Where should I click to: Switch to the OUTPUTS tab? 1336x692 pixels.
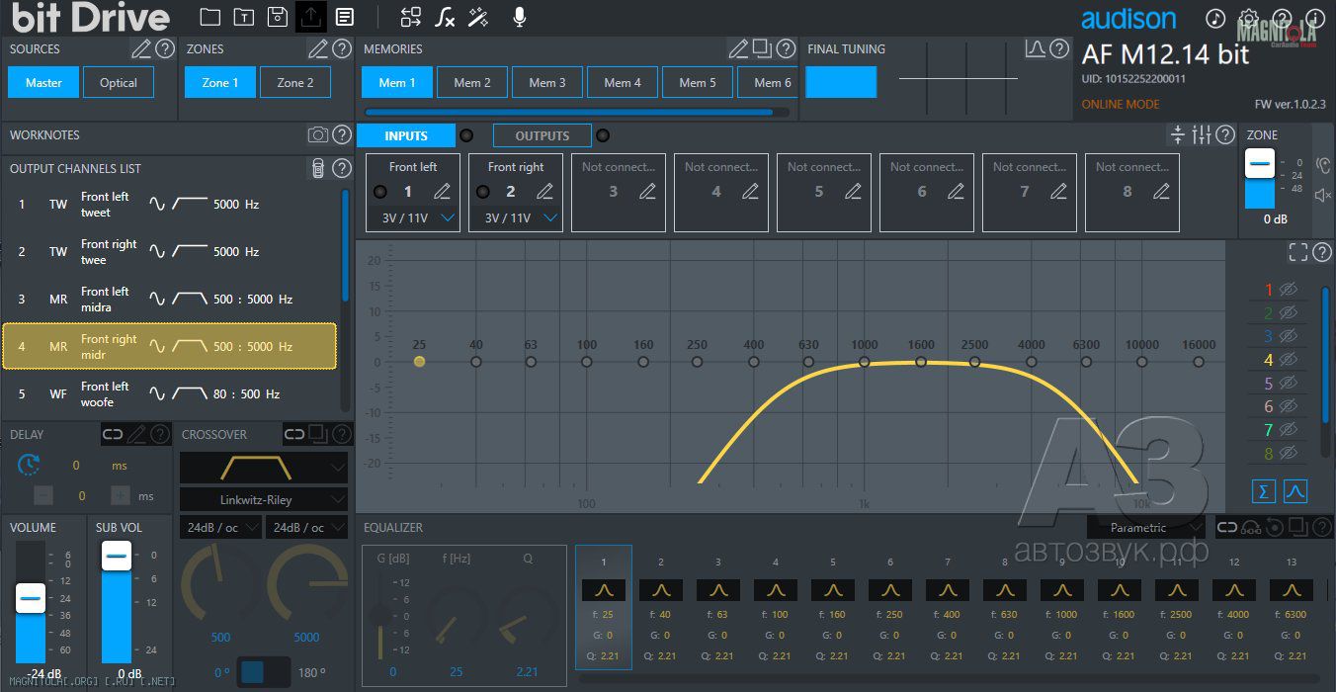tap(543, 135)
